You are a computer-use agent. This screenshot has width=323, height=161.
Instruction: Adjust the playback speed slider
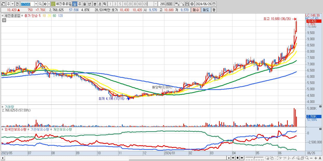click(254, 158)
